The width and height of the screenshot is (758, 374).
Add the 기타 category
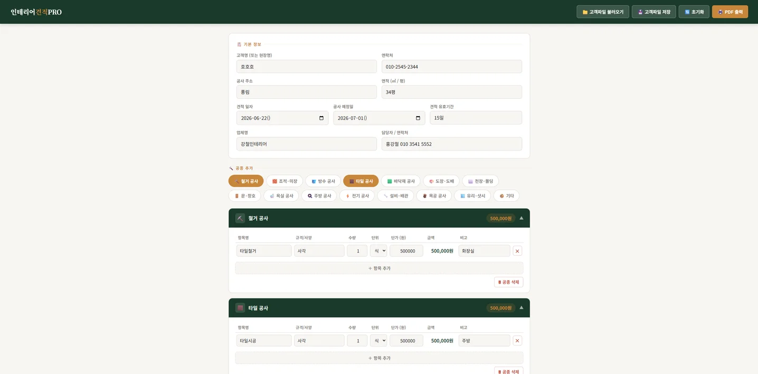coord(506,196)
